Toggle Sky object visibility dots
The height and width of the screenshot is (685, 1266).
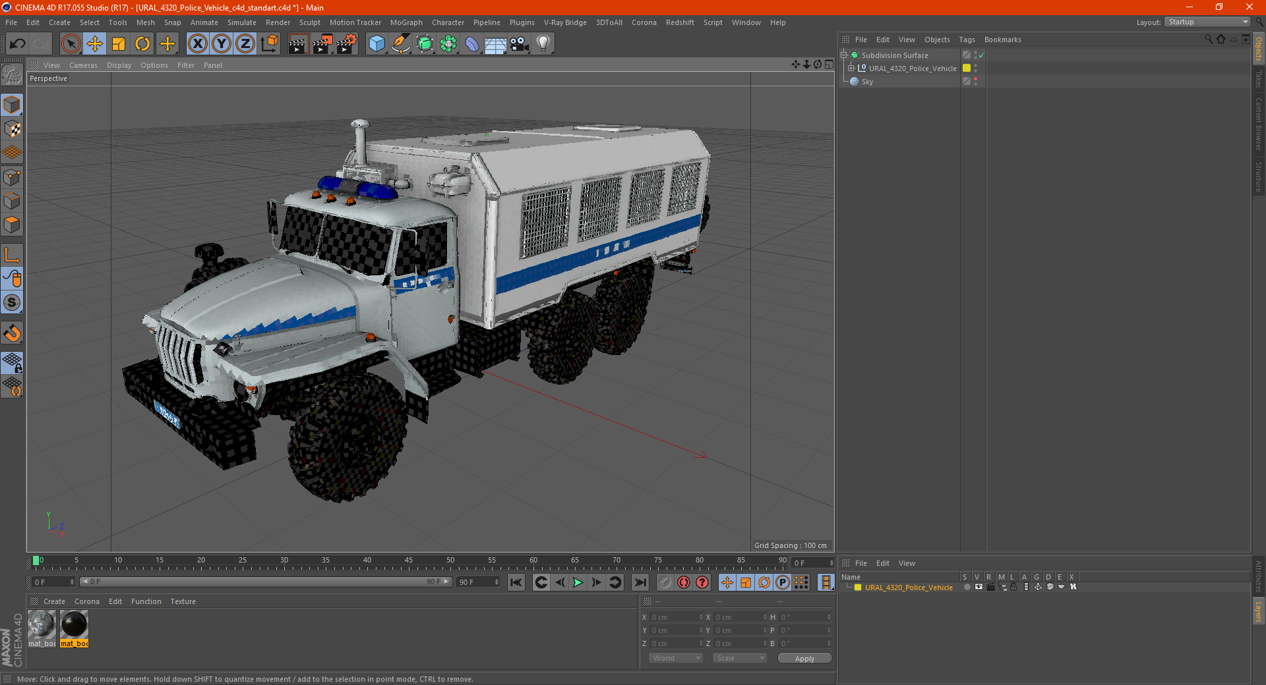(975, 82)
